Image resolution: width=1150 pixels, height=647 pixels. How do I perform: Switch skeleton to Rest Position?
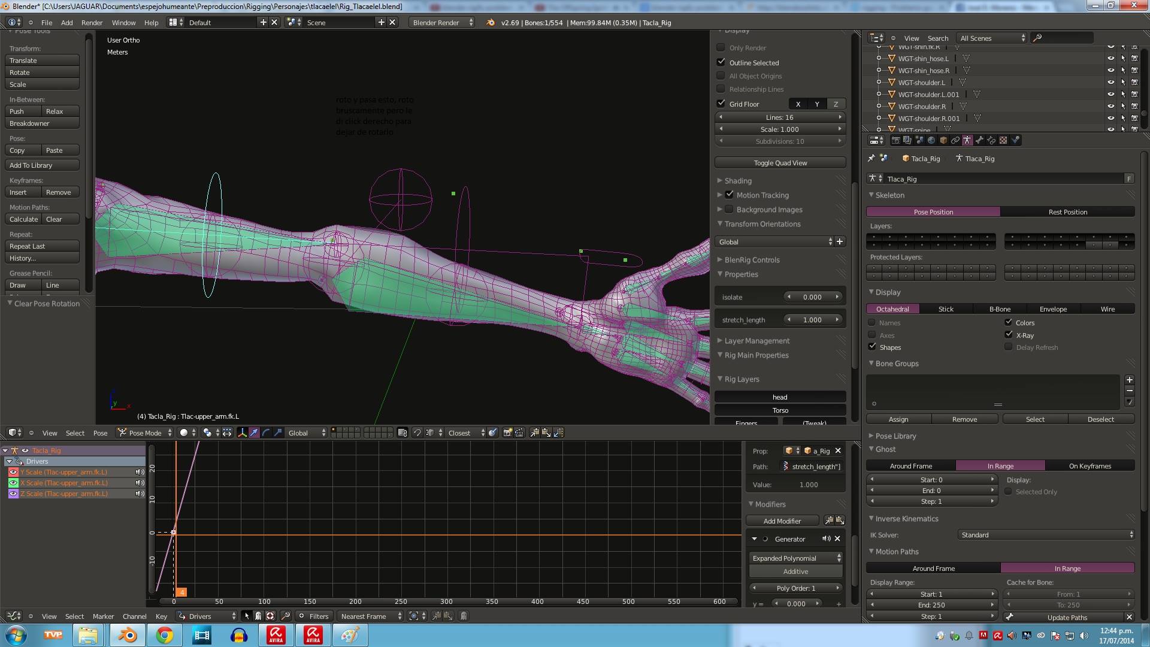[x=1067, y=211]
